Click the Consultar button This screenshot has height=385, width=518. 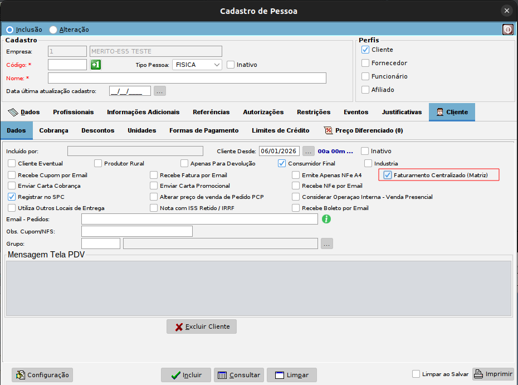point(238,375)
